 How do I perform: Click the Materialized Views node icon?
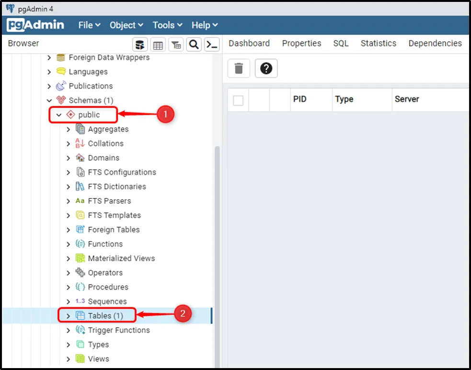80,258
